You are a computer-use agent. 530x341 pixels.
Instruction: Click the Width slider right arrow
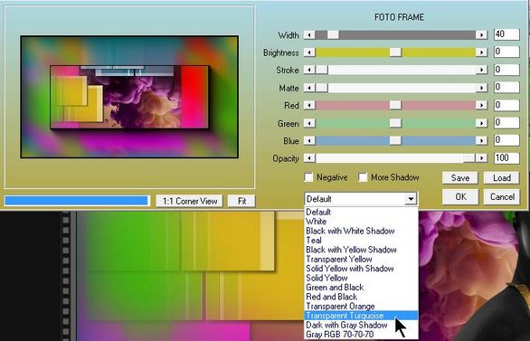481,34
